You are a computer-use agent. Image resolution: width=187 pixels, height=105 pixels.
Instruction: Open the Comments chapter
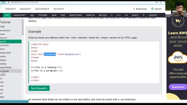click(11, 45)
